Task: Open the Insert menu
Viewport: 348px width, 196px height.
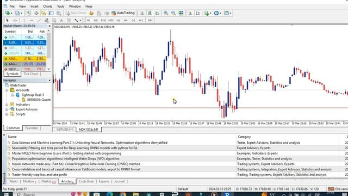Action: (x=34, y=7)
